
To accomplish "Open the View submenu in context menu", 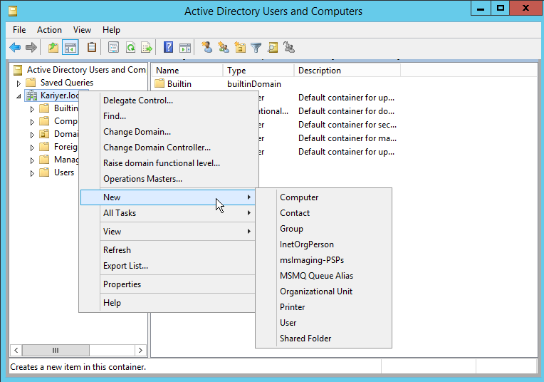I will [167, 232].
